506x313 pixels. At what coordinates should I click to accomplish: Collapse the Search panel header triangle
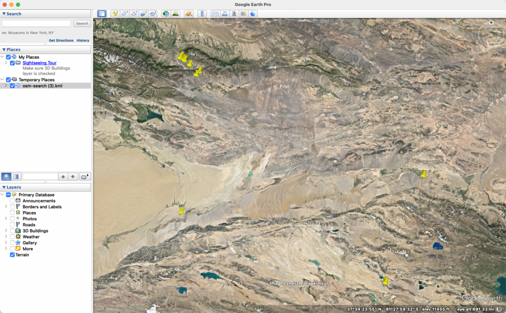click(4, 14)
